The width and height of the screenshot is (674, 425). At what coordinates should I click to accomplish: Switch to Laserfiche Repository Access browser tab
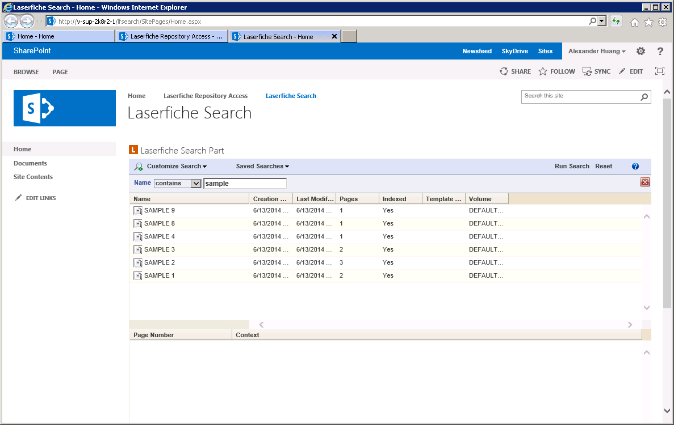point(171,36)
